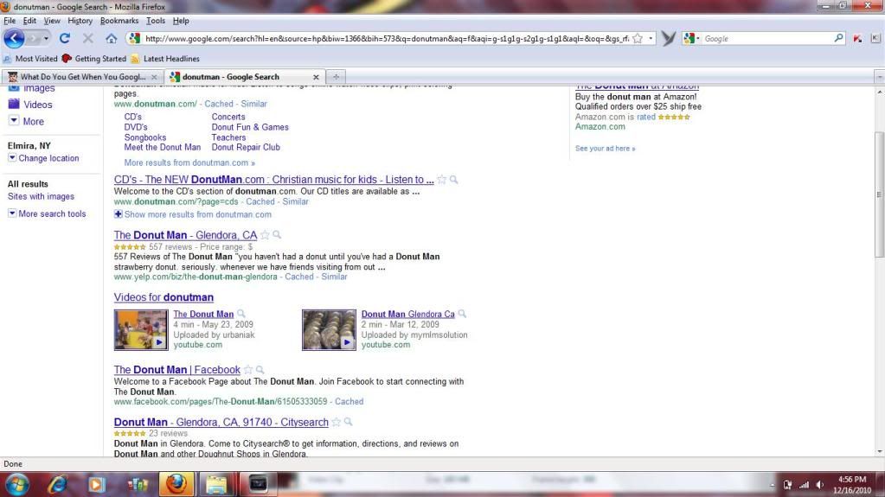Click the Videos for donutman link
This screenshot has width=885, height=497.
(164, 297)
